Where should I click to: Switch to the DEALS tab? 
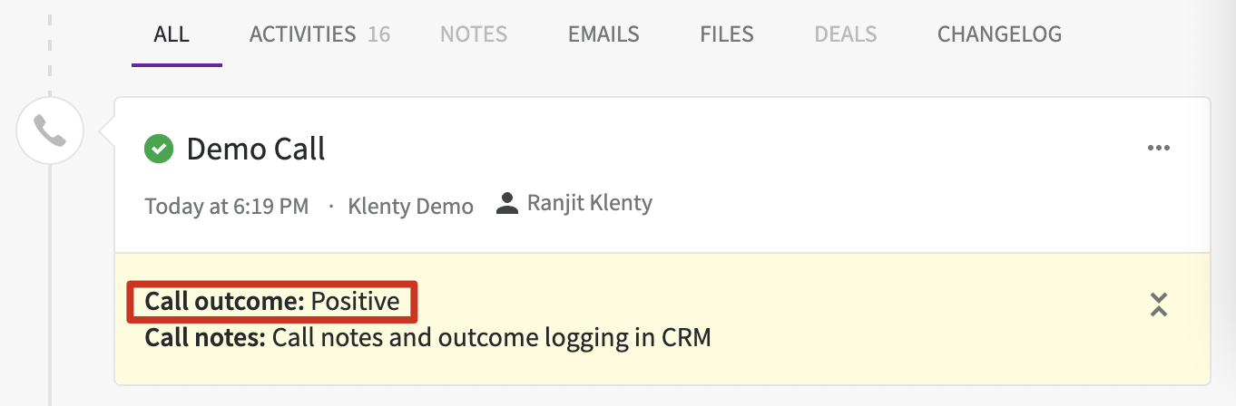click(x=845, y=34)
